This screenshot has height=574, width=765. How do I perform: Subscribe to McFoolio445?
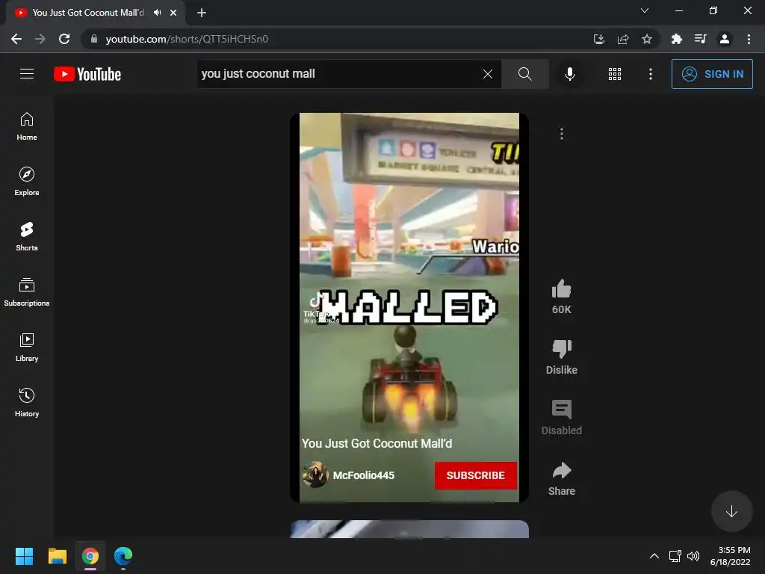475,475
